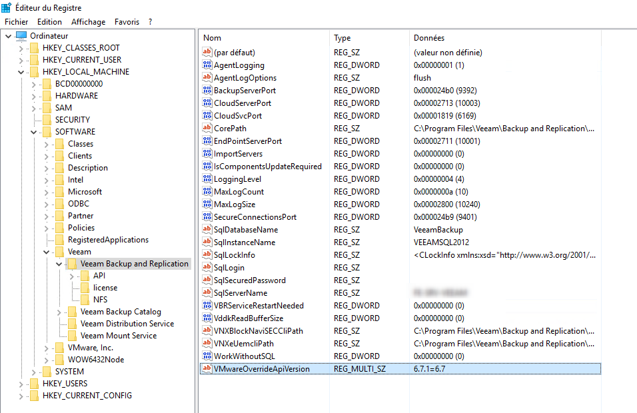
Task: Click the VMwareOverrideApiVersion value icon
Action: [207, 369]
